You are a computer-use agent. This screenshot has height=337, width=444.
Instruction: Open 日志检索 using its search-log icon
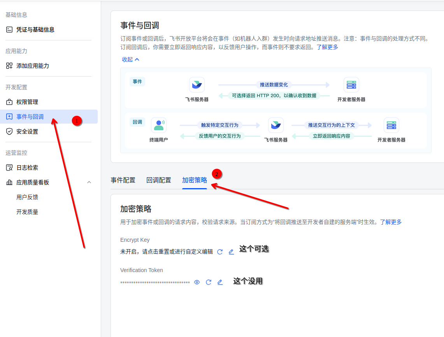(9, 168)
